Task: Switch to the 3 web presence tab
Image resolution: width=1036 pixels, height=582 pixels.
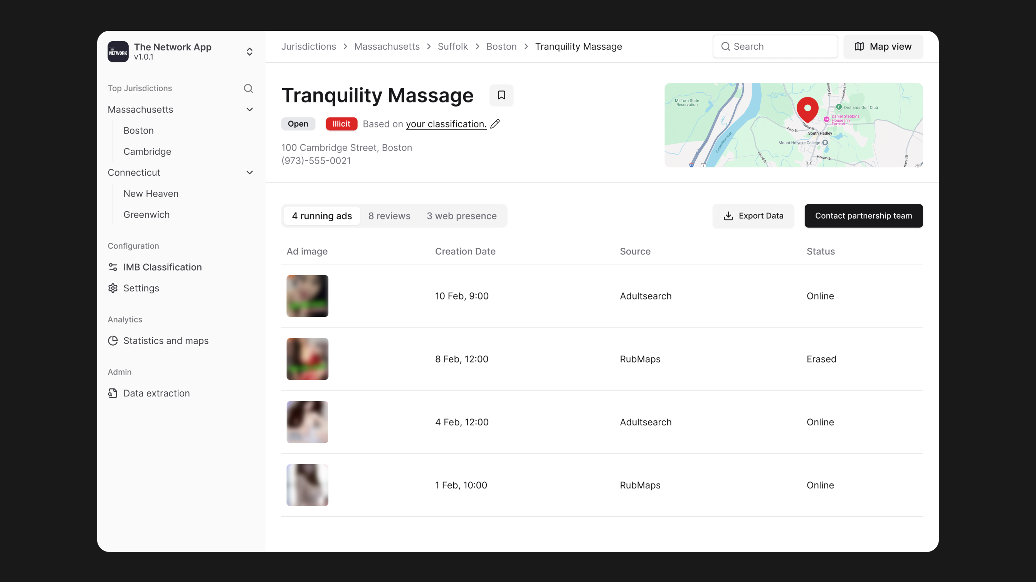Action: 461,216
